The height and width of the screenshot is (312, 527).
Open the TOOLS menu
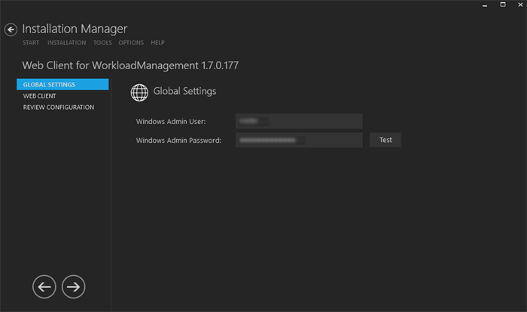click(102, 43)
